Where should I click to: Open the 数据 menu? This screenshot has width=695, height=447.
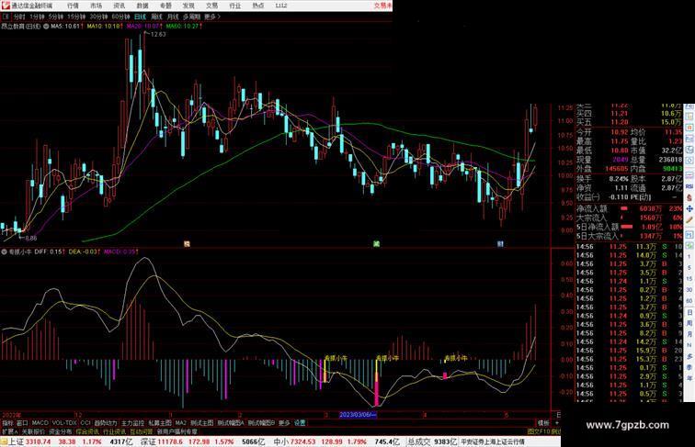(x=142, y=6)
